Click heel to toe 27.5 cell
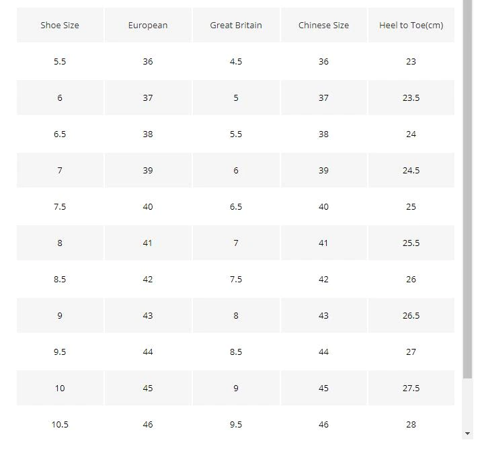This screenshot has width=482, height=449. tap(411, 388)
